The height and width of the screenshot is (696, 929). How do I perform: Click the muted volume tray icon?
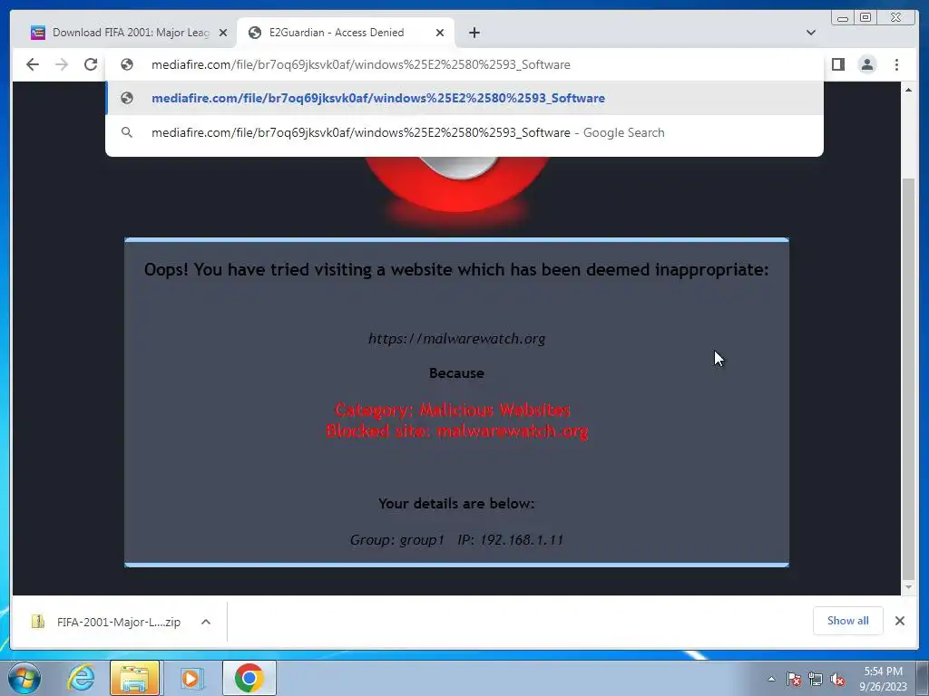837,679
